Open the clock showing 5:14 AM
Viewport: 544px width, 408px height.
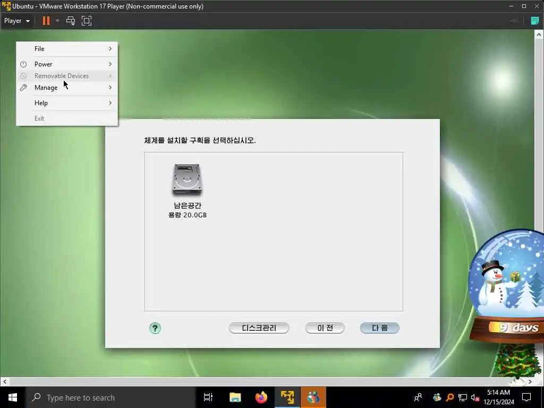pyautogui.click(x=498, y=397)
